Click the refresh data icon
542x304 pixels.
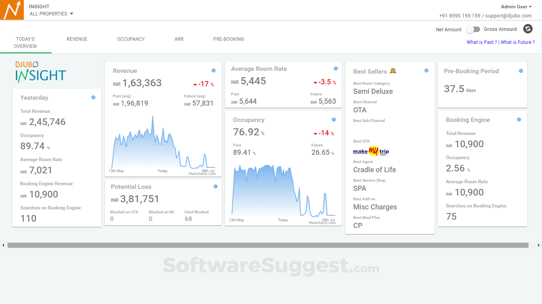[528, 29]
